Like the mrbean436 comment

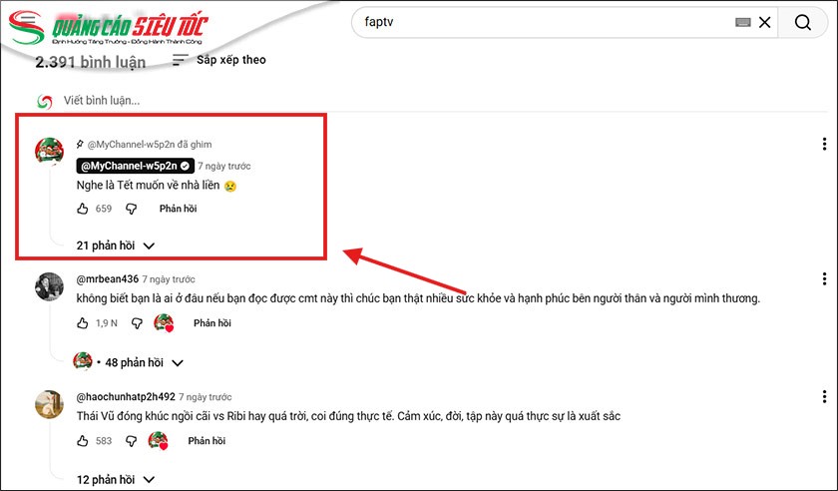83,323
